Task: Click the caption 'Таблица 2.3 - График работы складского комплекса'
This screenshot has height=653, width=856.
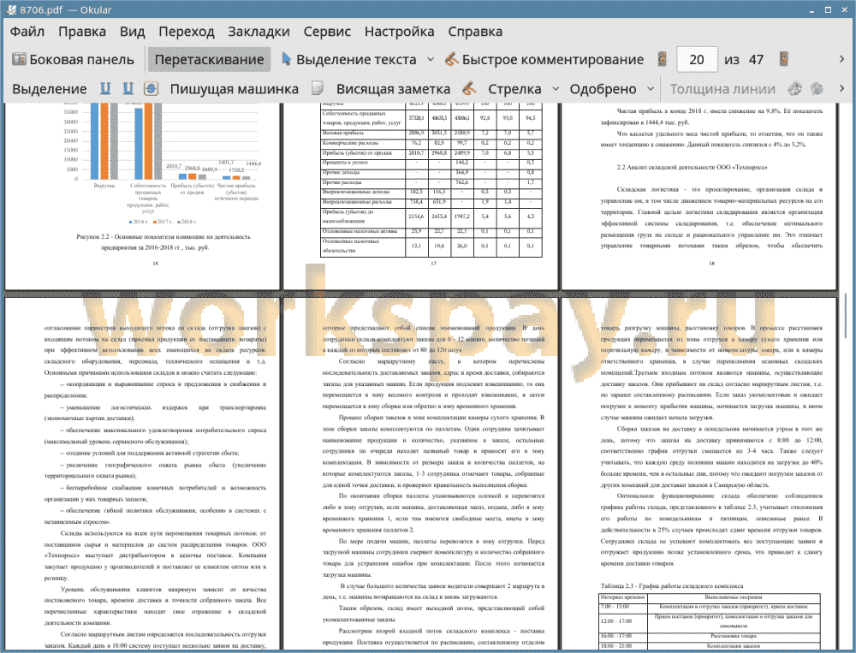Action: point(671,586)
